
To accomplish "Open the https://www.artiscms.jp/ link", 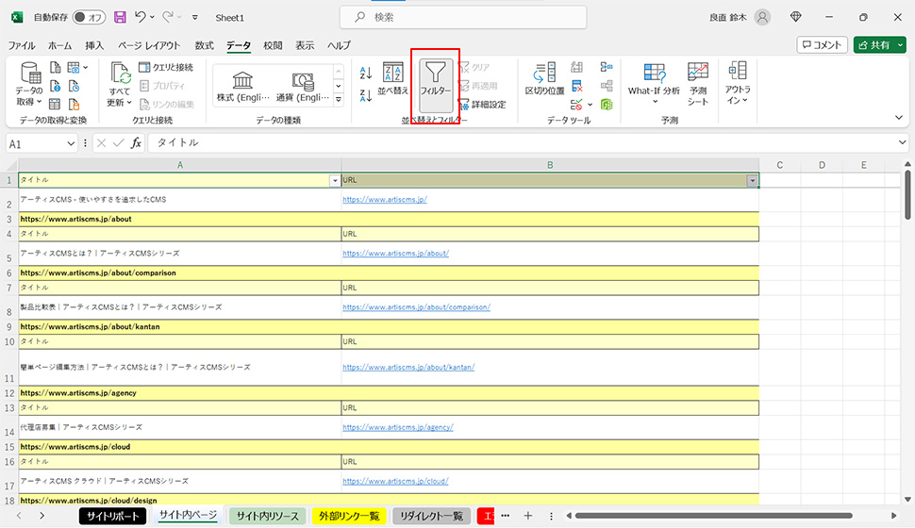I will 385,200.
